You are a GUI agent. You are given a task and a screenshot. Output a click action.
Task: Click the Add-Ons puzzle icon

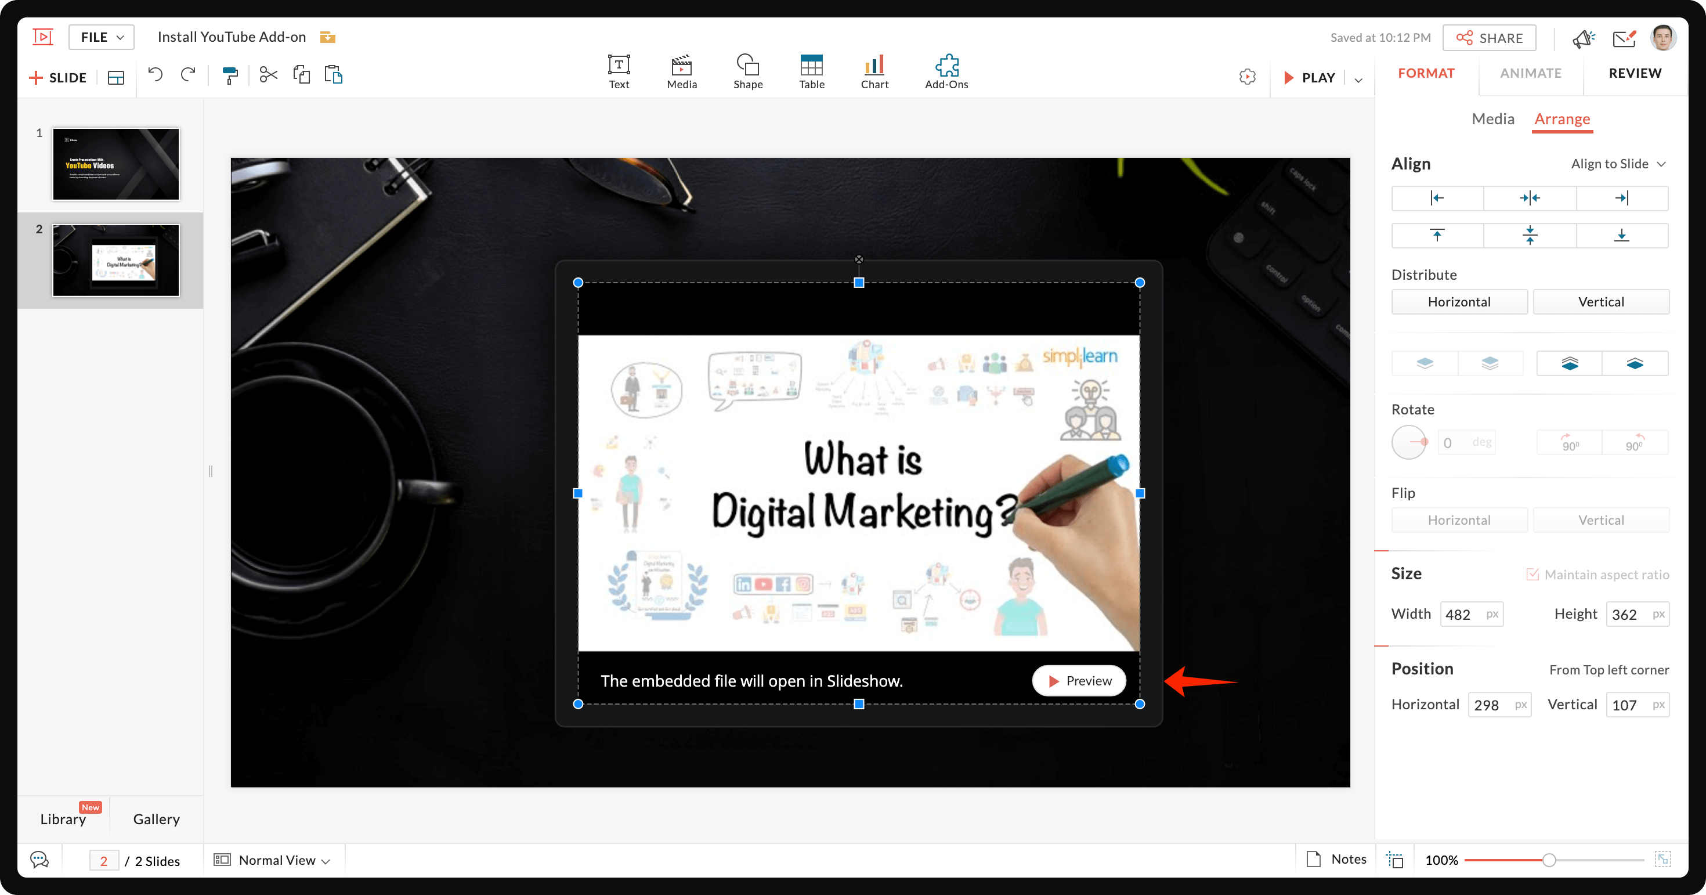click(946, 66)
